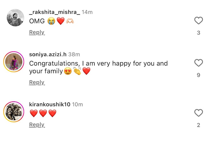Click the _rakshita_mishra_ username

(x=54, y=12)
